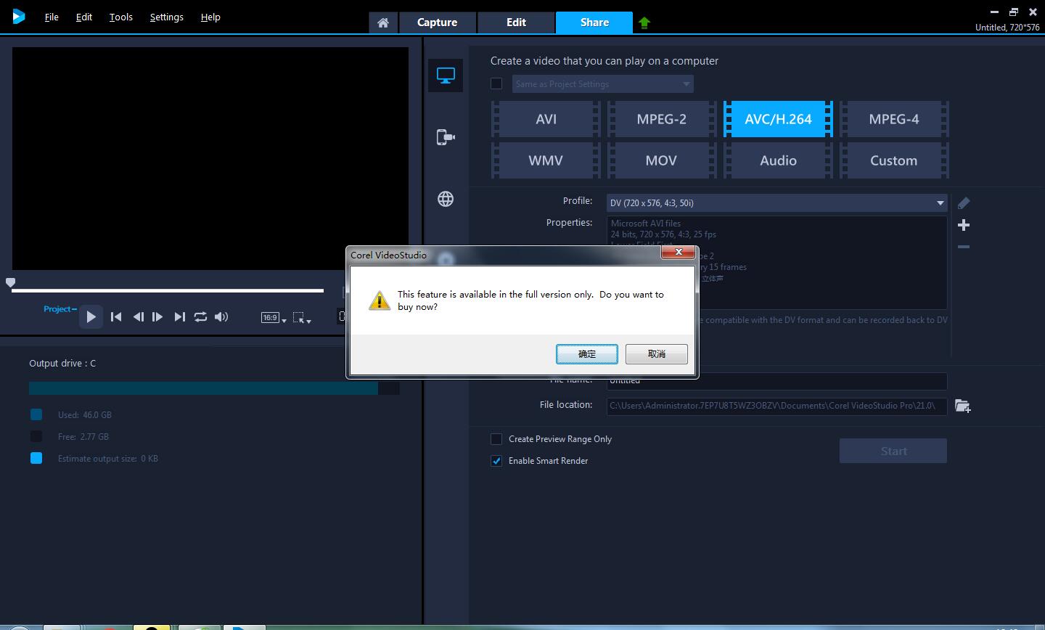Click the Project mode label
The width and height of the screenshot is (1045, 630).
(x=59, y=309)
